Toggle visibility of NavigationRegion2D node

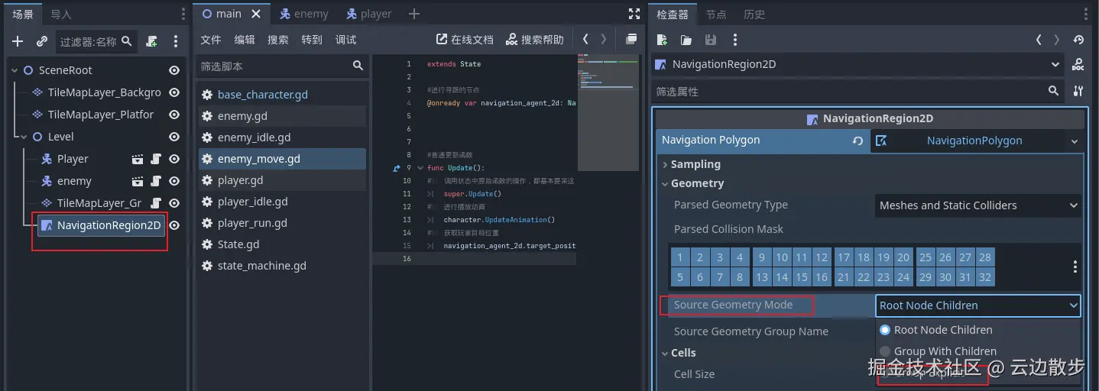coord(174,225)
